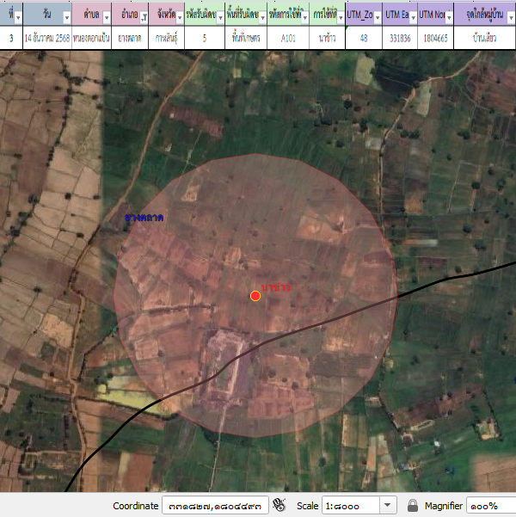This screenshot has height=517, width=516.
Task: Open filter arrow on UTM Ea column header
Action: point(413,18)
